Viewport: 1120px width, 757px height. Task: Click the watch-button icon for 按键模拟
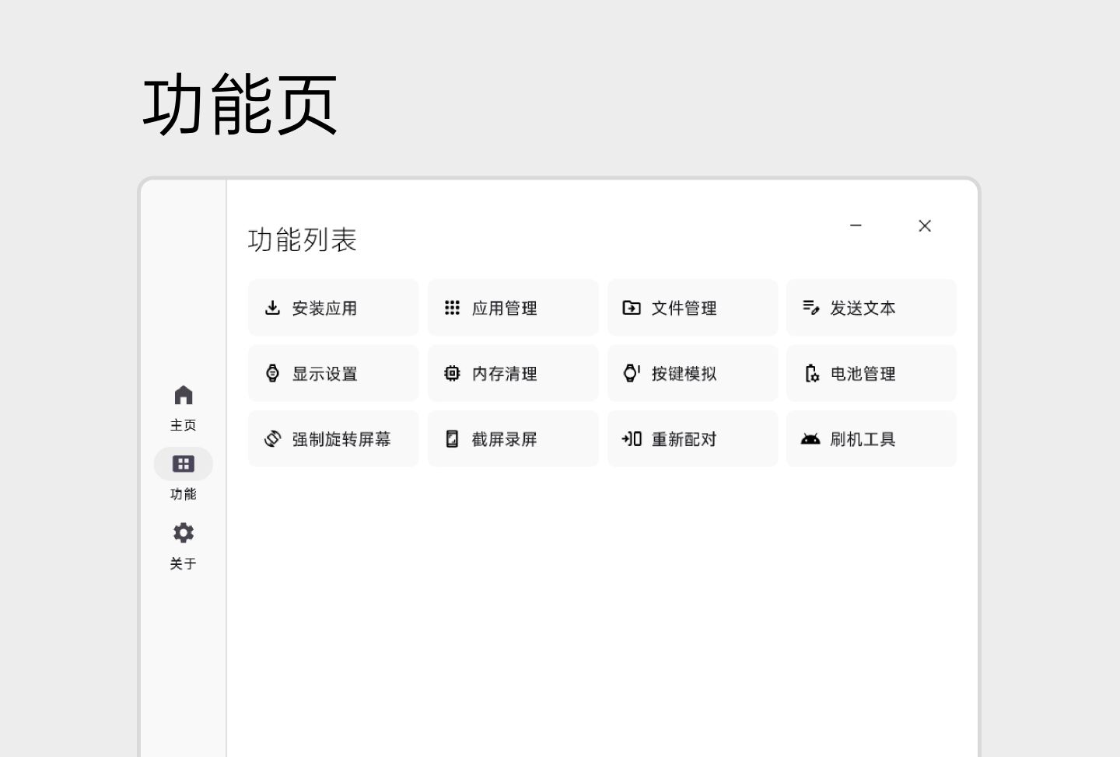(x=632, y=373)
